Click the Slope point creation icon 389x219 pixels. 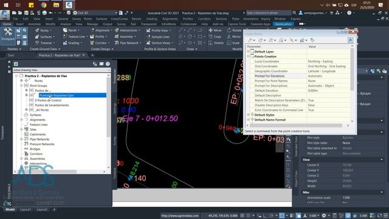(303, 40)
